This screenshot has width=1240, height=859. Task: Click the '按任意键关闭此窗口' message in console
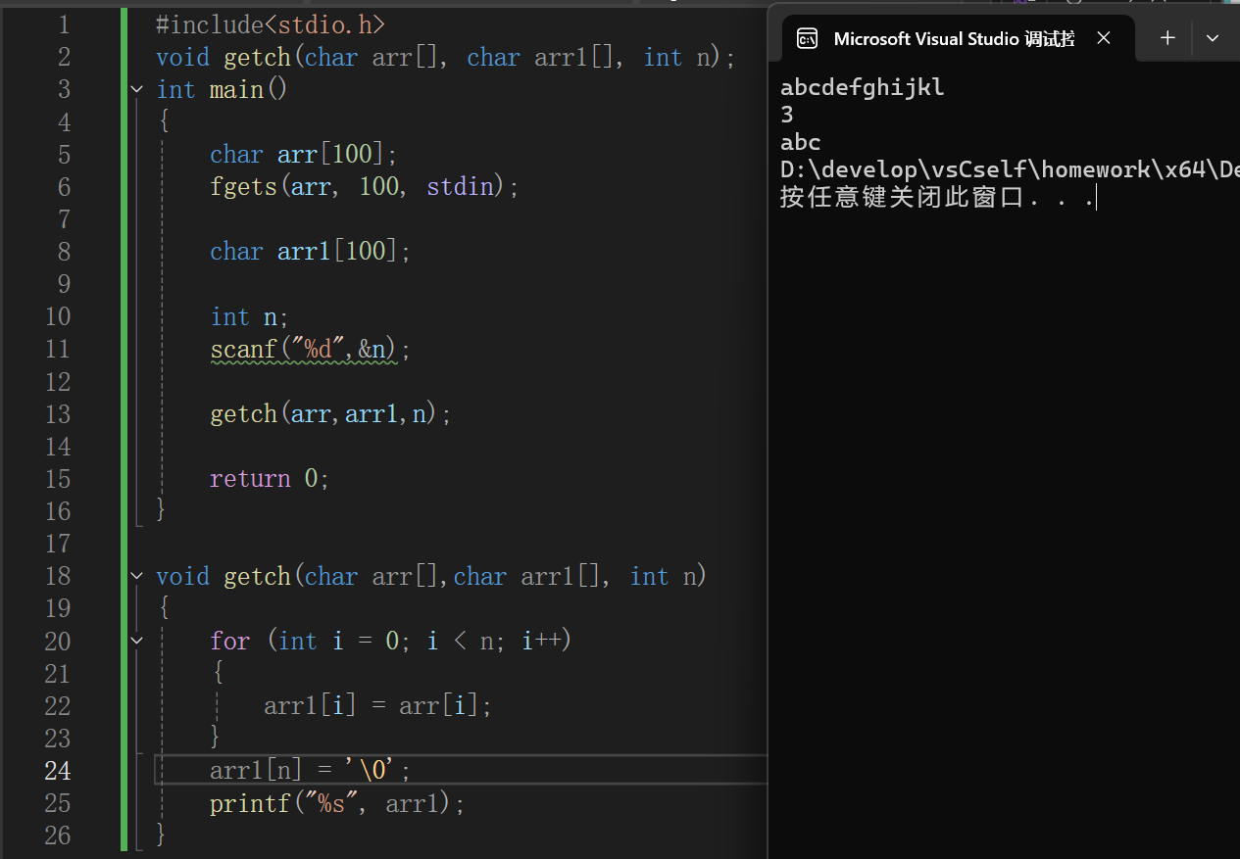(x=937, y=197)
